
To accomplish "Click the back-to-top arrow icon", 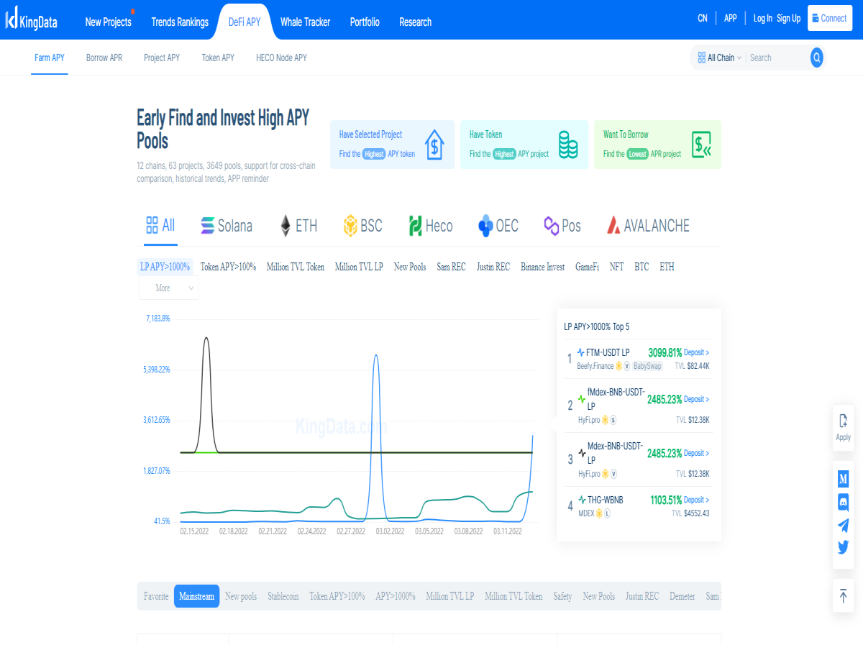I will point(843,595).
